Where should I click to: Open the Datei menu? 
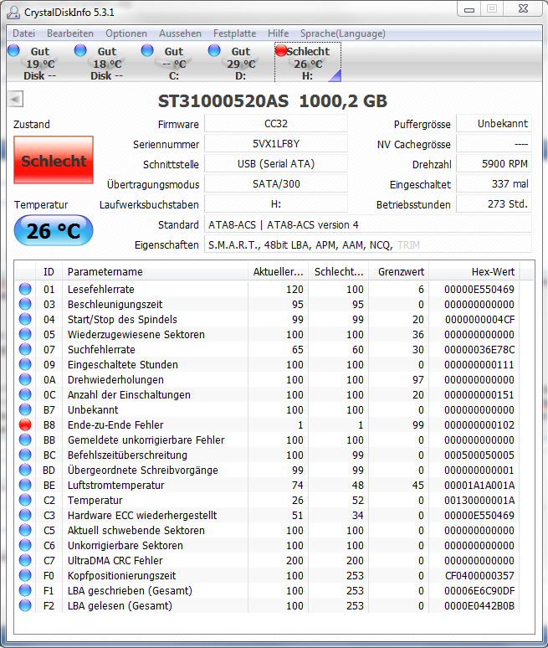tap(23, 33)
